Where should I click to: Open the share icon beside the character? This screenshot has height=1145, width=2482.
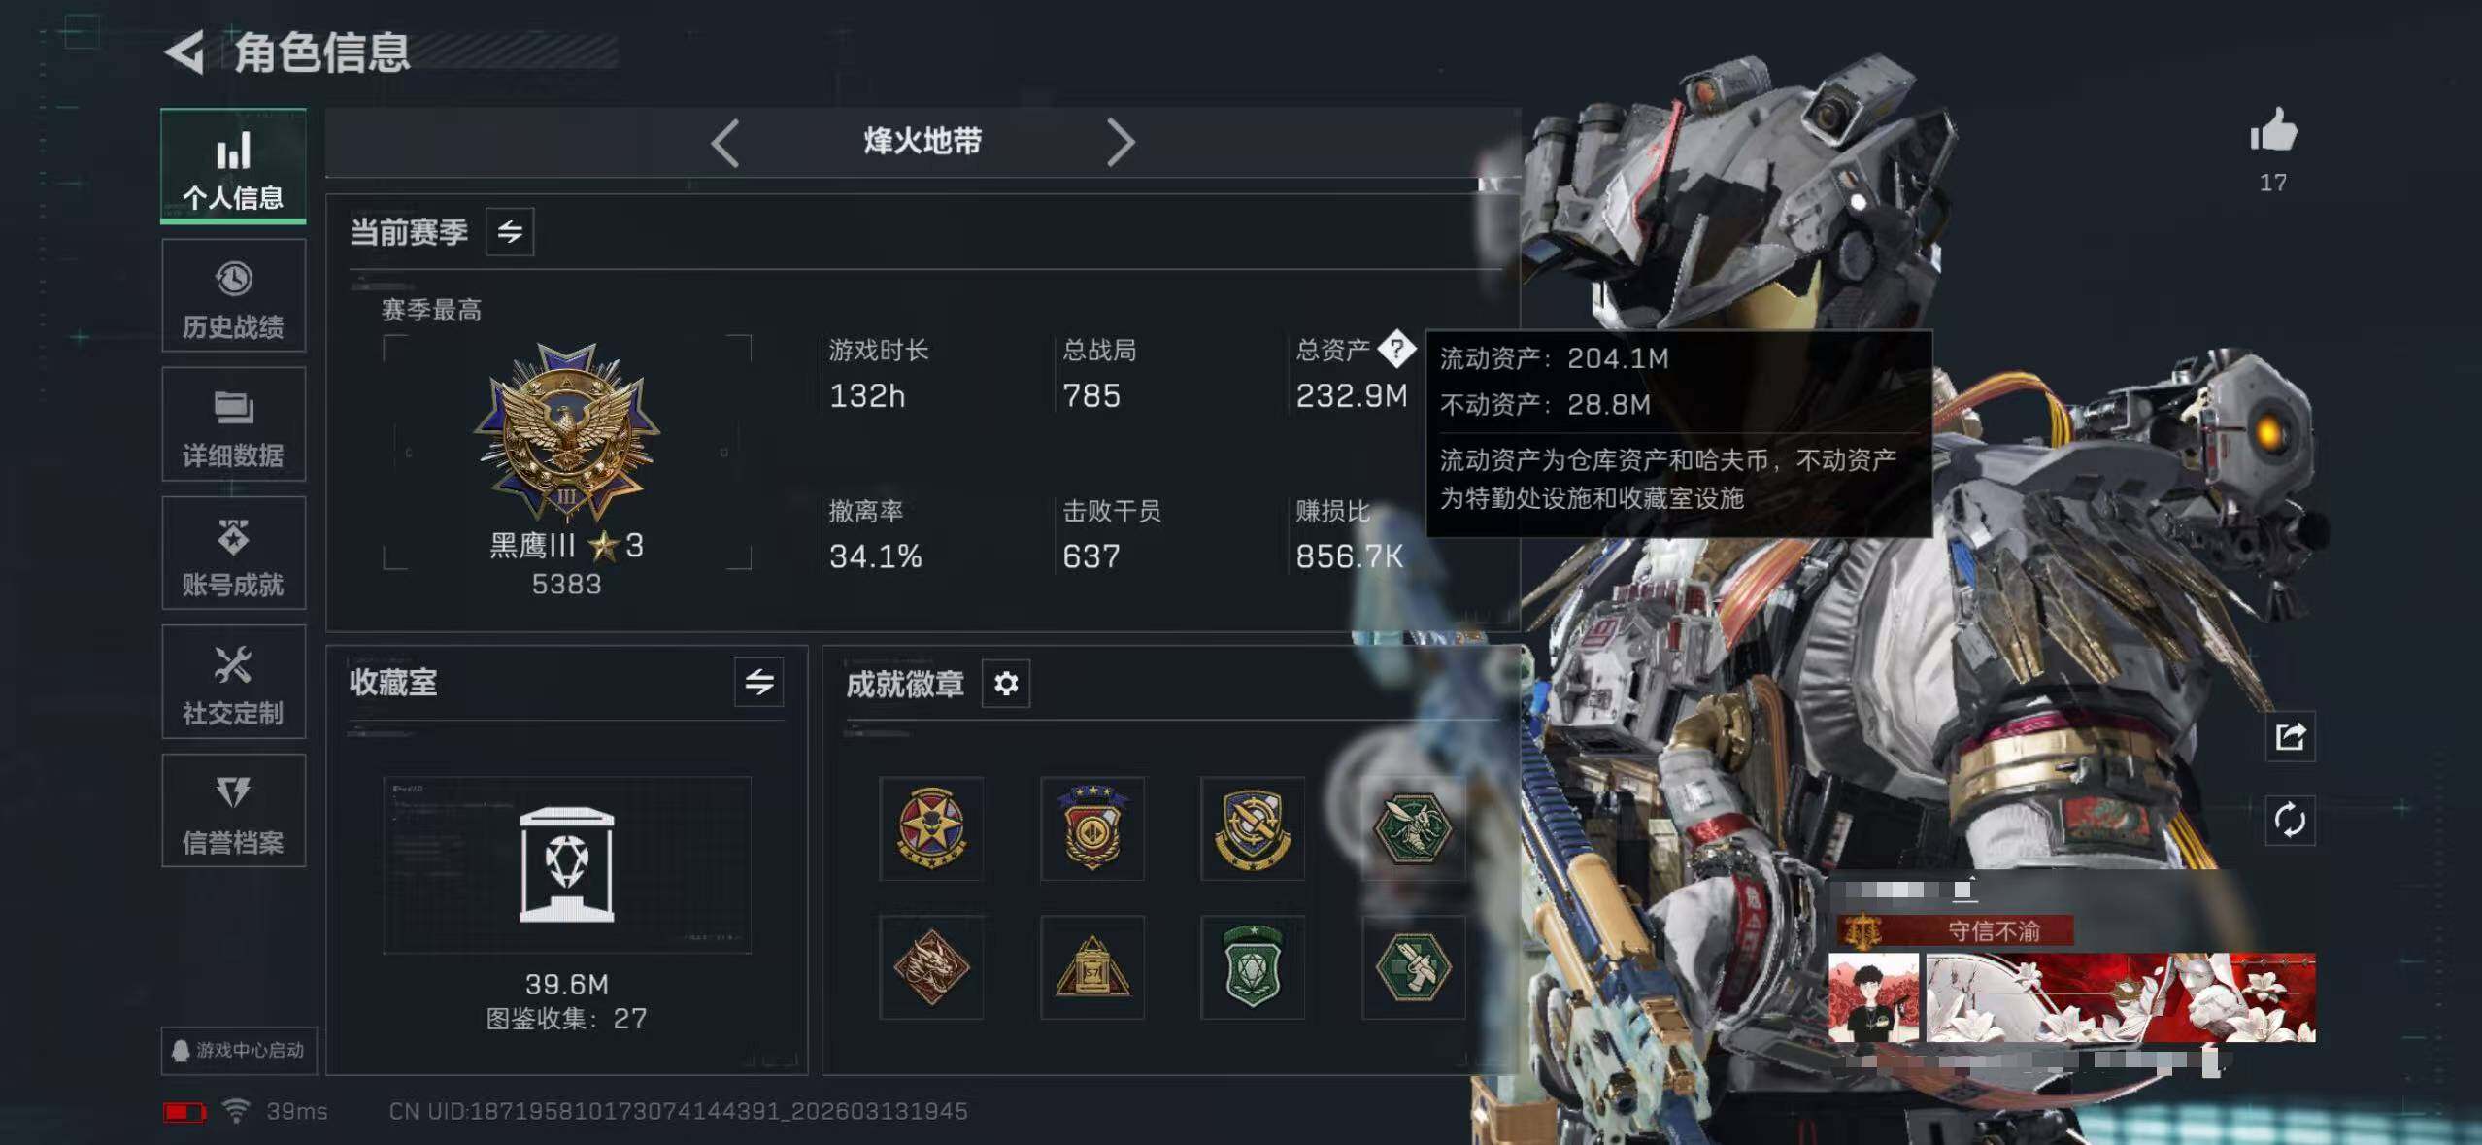coord(2290,737)
